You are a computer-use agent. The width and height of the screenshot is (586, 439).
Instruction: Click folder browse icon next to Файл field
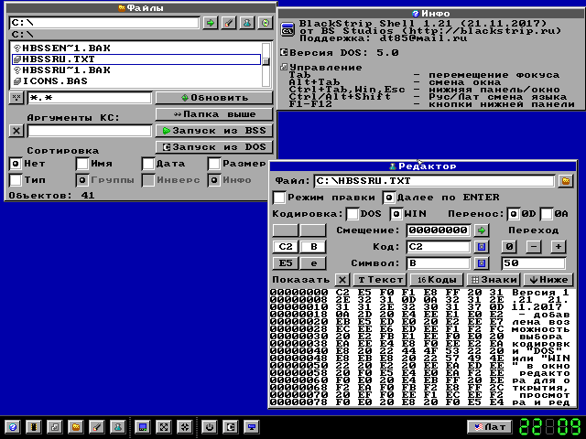coord(566,181)
